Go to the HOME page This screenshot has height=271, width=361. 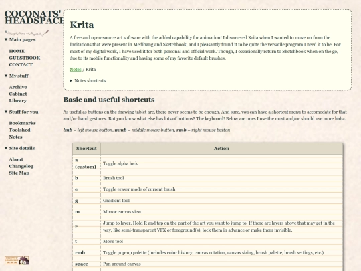pos(17,51)
